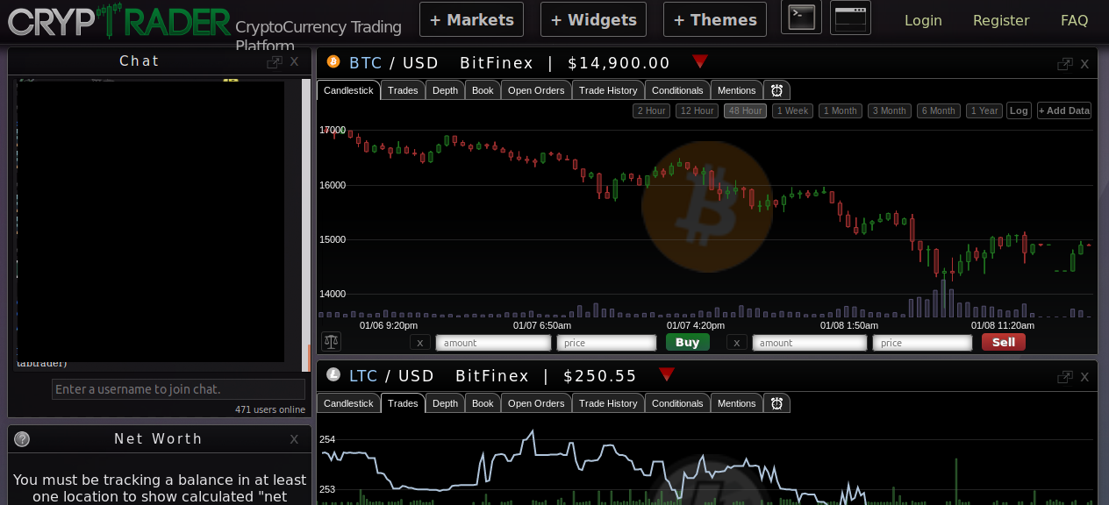Viewport: 1109px width, 505px height.
Task: Click the green Buy button
Action: 688,342
